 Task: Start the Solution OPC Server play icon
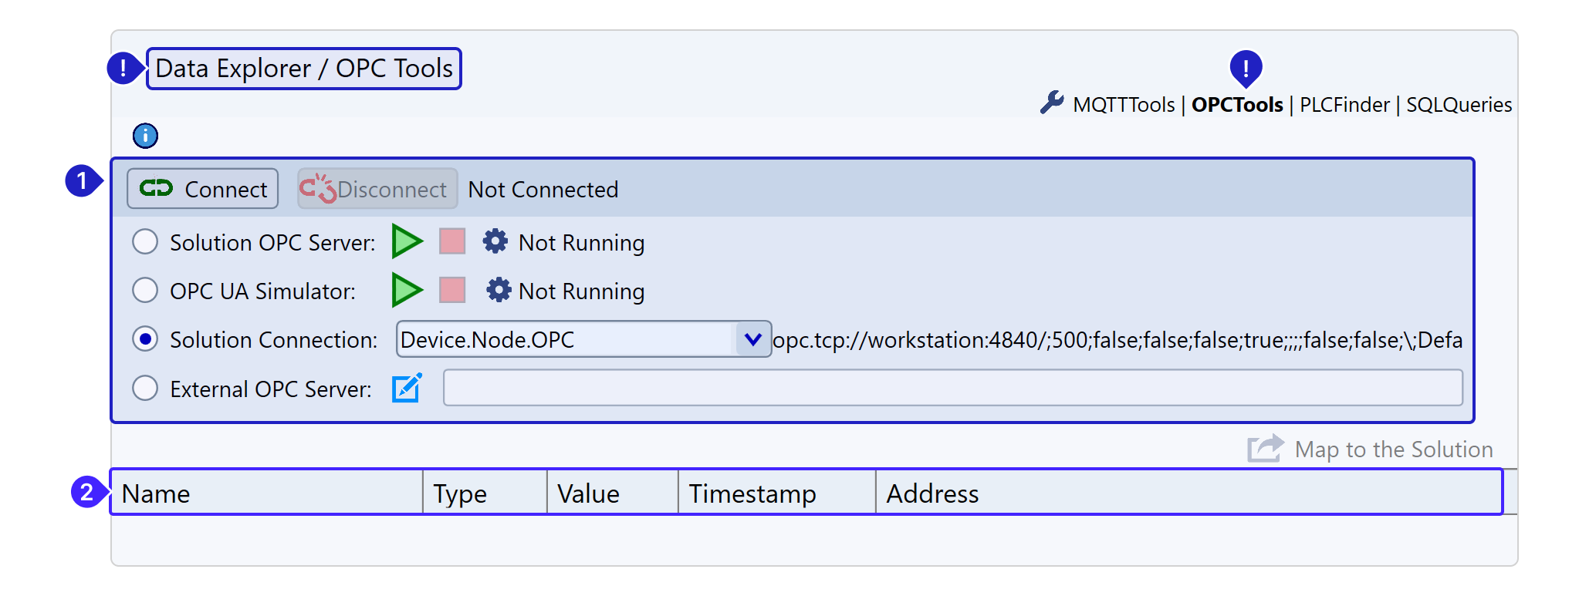click(407, 241)
